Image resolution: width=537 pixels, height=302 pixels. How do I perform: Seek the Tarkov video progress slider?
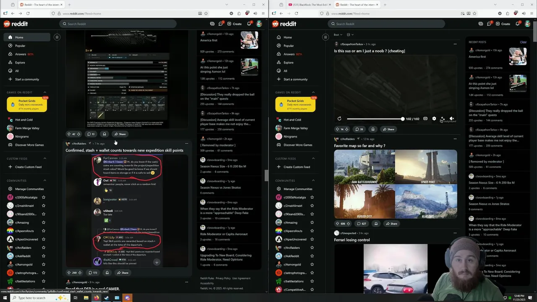[375, 119]
